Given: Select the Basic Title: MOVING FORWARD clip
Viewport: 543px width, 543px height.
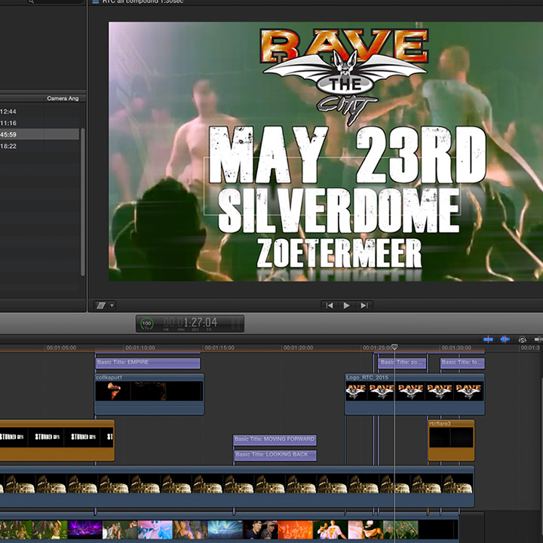Looking at the screenshot, I should pyautogui.click(x=275, y=440).
